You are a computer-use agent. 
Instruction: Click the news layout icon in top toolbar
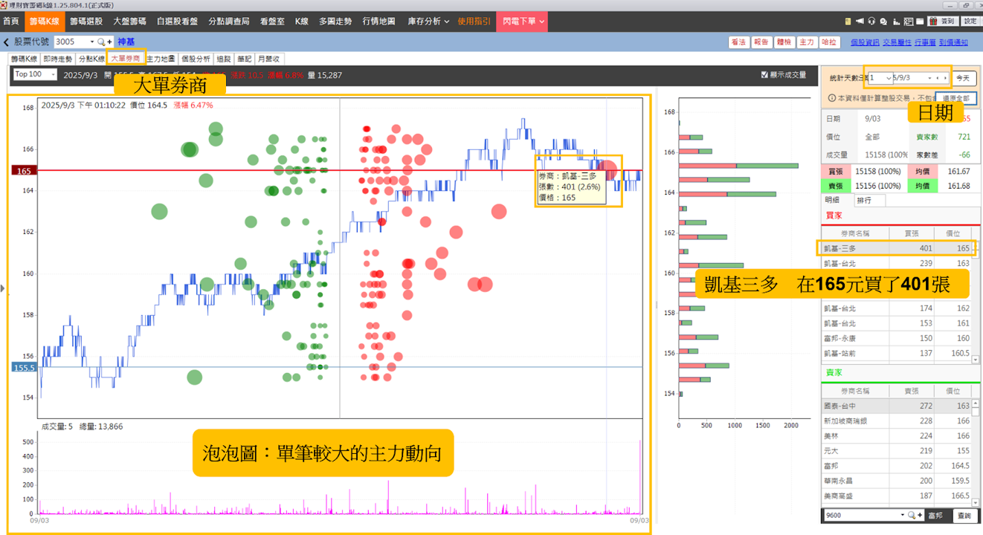pyautogui.click(x=909, y=22)
